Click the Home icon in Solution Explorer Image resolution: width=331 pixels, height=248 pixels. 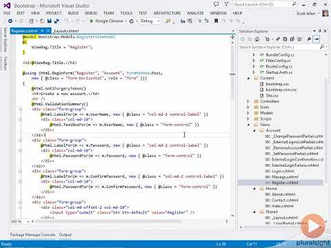click(257, 39)
